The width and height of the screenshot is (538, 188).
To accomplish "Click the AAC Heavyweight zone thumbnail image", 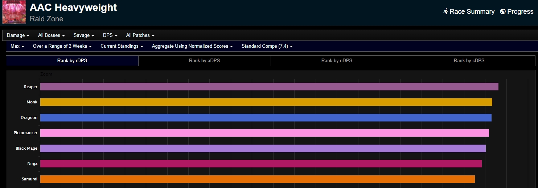I will [14, 12].
